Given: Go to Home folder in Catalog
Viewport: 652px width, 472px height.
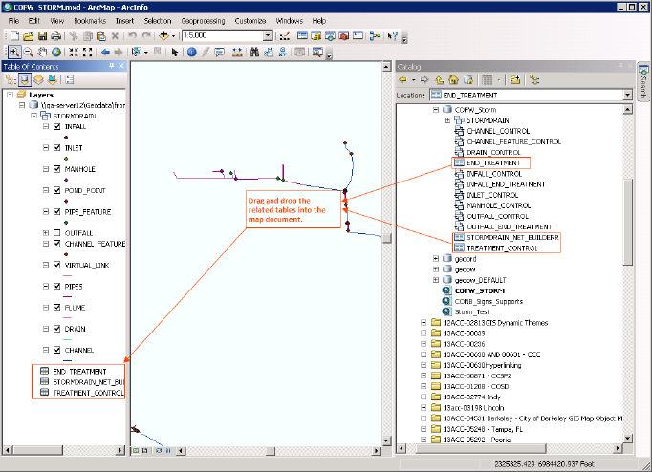Looking at the screenshot, I should (452, 80).
